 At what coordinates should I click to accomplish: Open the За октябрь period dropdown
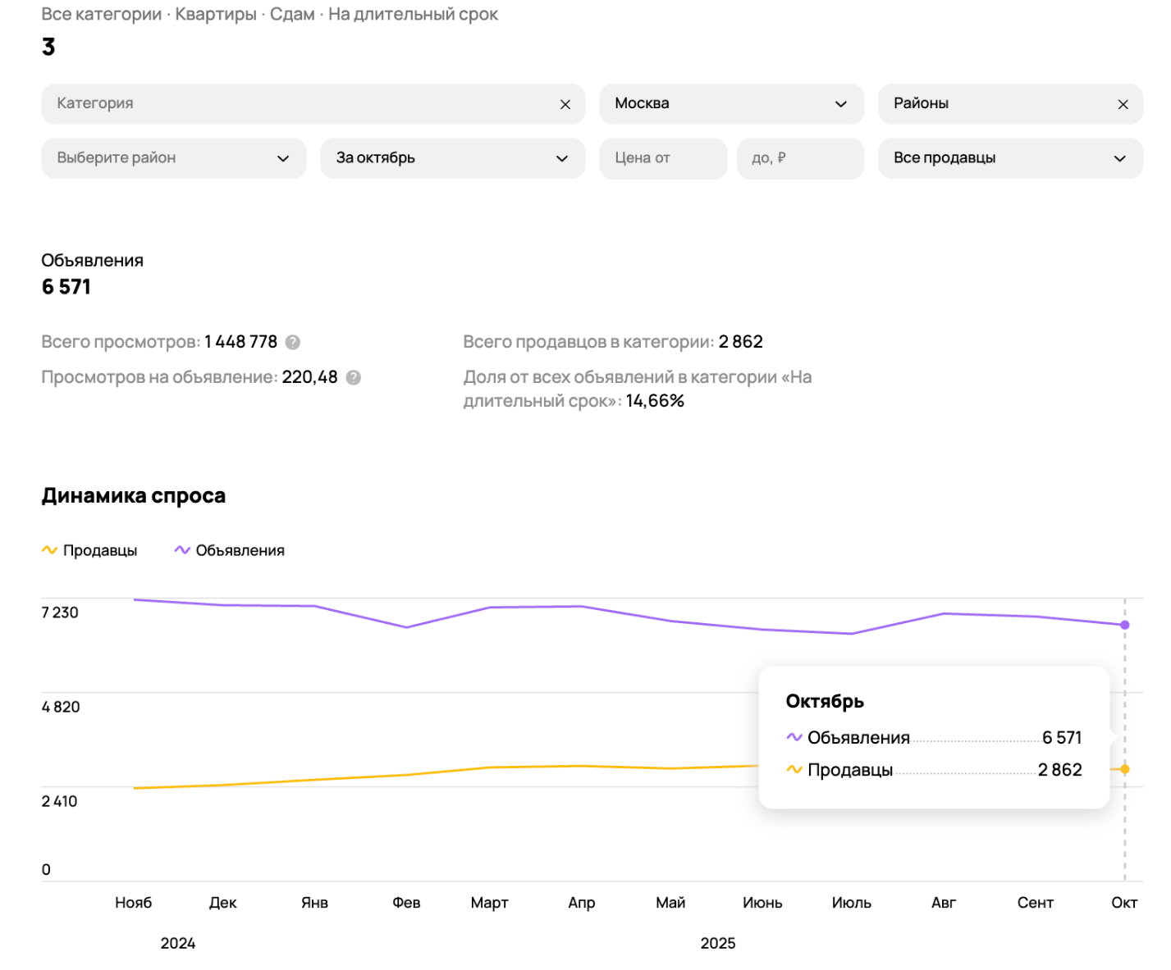click(x=452, y=158)
